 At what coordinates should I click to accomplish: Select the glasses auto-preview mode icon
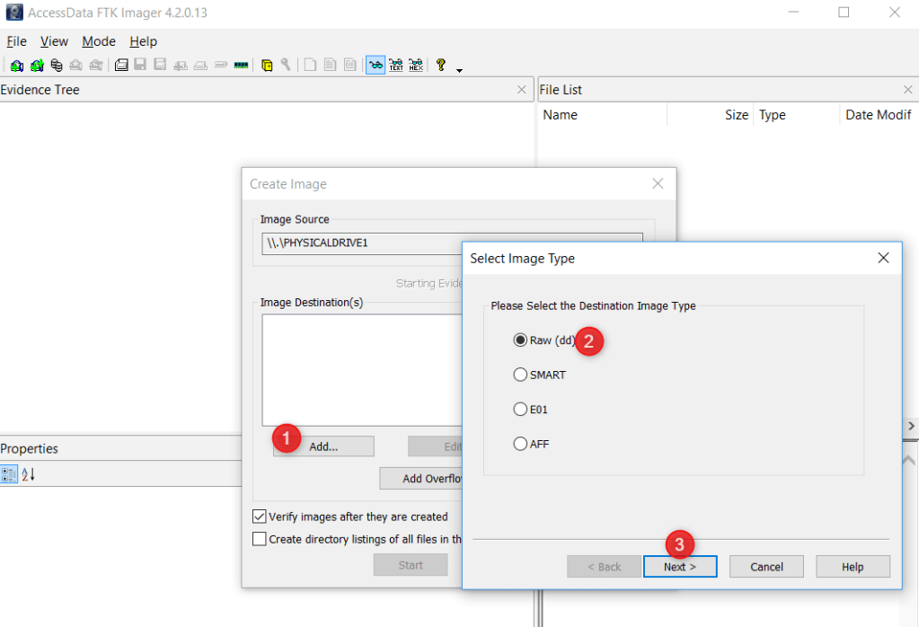click(376, 66)
